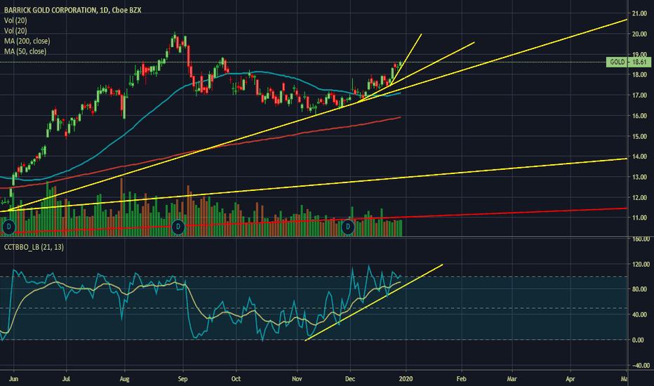Select the yellow trendline under the oscillator

(374, 302)
